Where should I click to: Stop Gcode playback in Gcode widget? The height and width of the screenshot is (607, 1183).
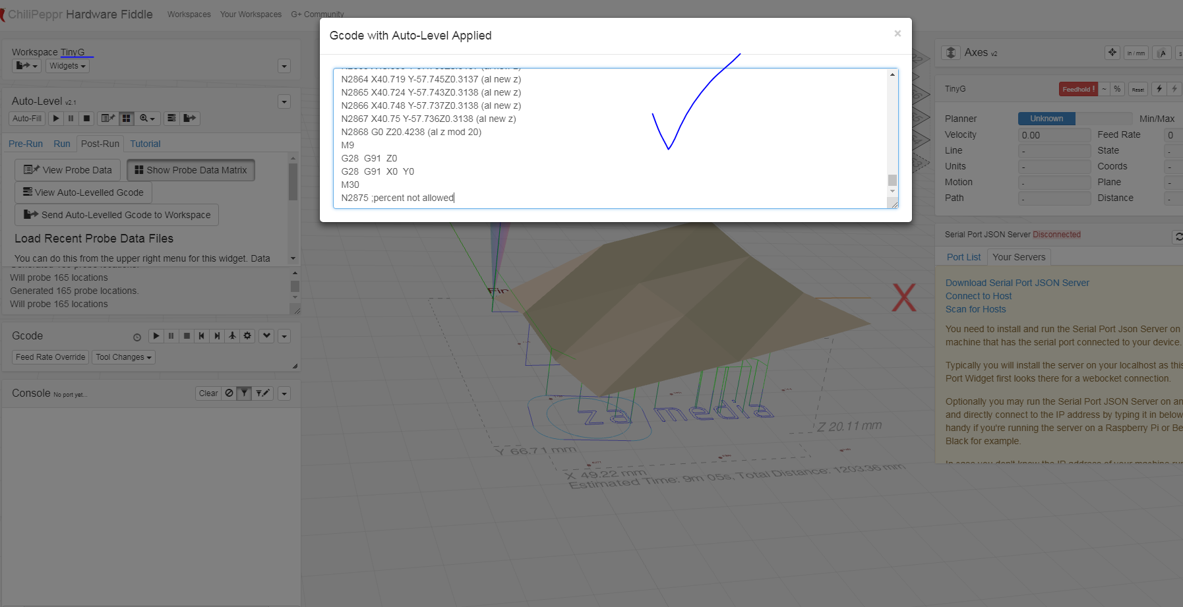[187, 336]
